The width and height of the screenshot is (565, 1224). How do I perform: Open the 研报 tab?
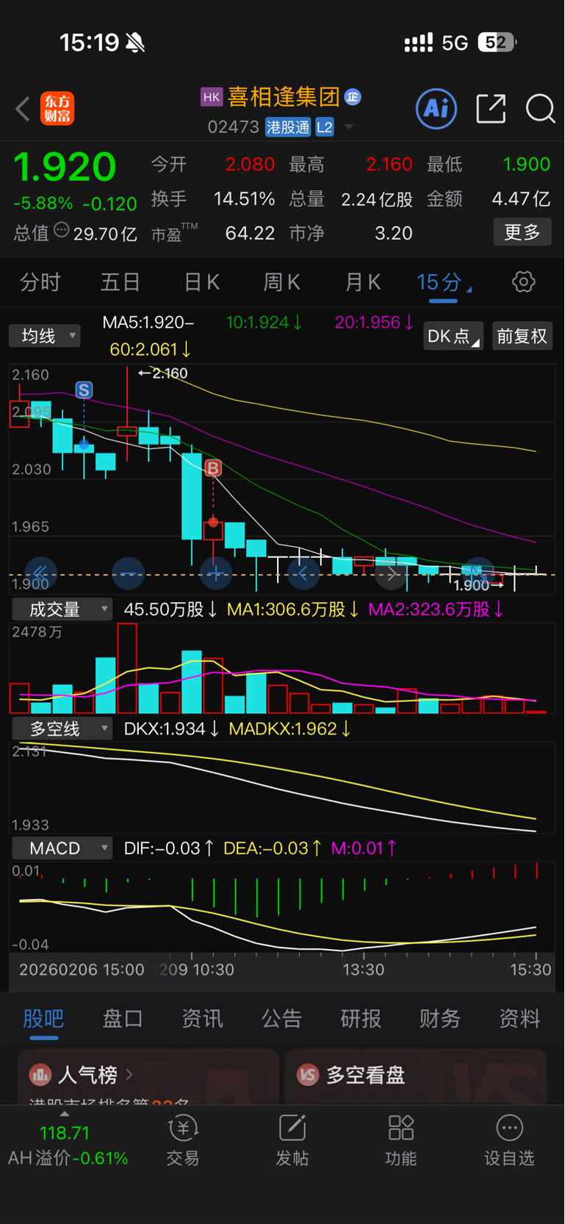pyautogui.click(x=361, y=1019)
